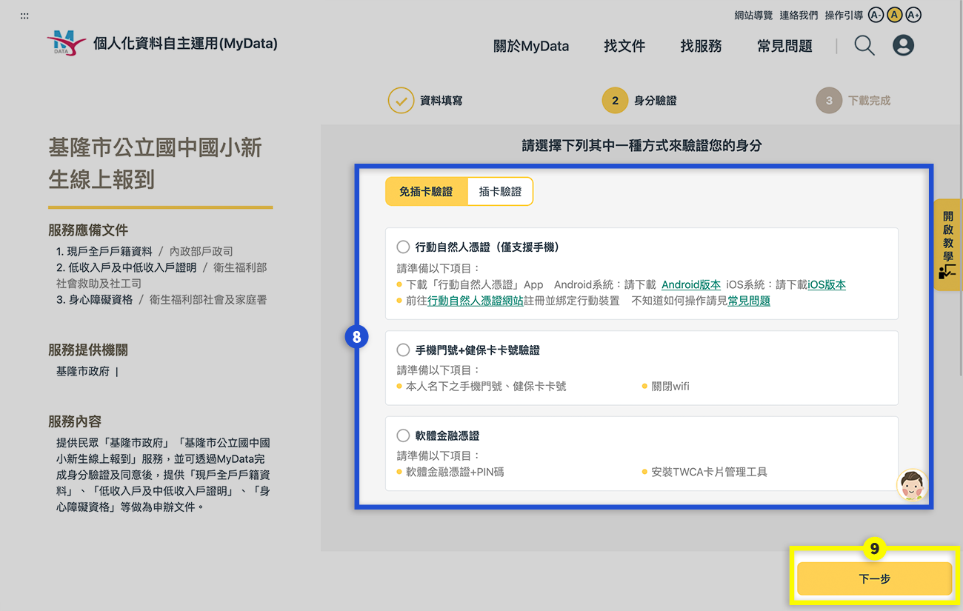Click the step 3 下載完成 indicator
This screenshot has height=611, width=963.
[853, 101]
